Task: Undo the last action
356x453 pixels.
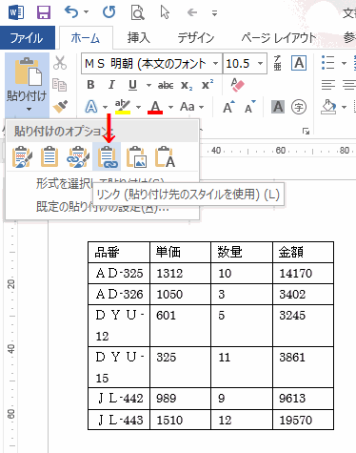Action: click(x=70, y=12)
